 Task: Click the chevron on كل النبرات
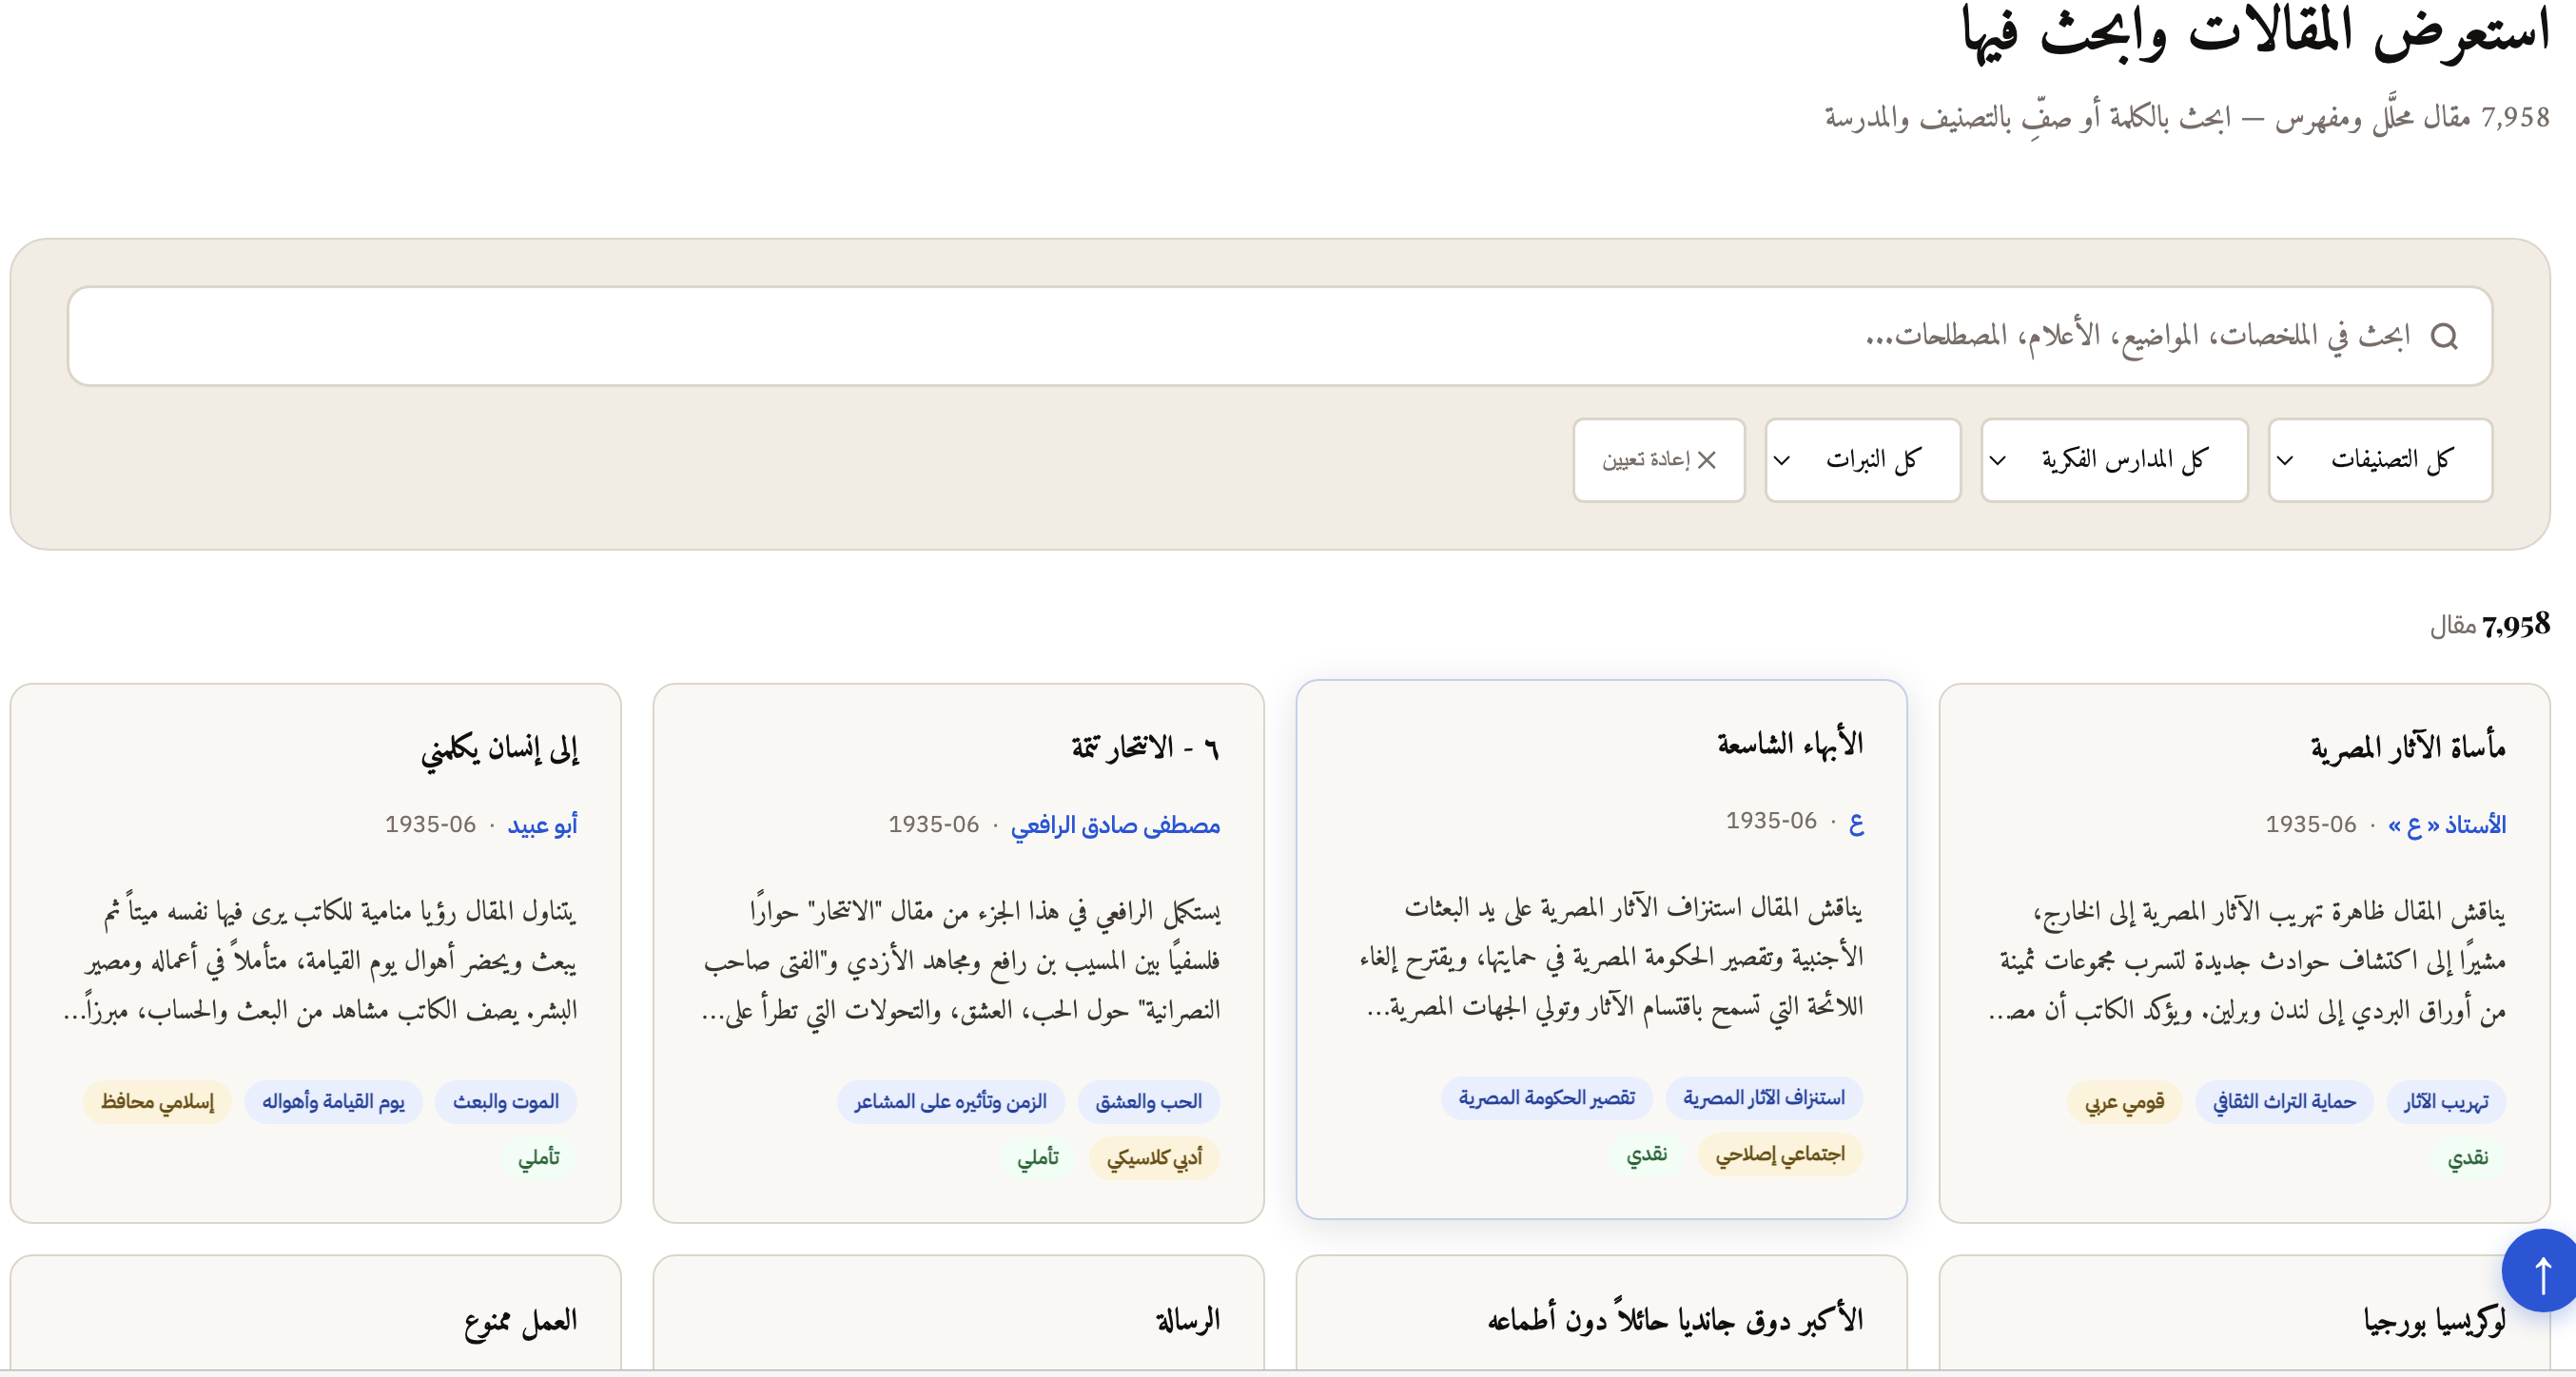click(x=1781, y=461)
